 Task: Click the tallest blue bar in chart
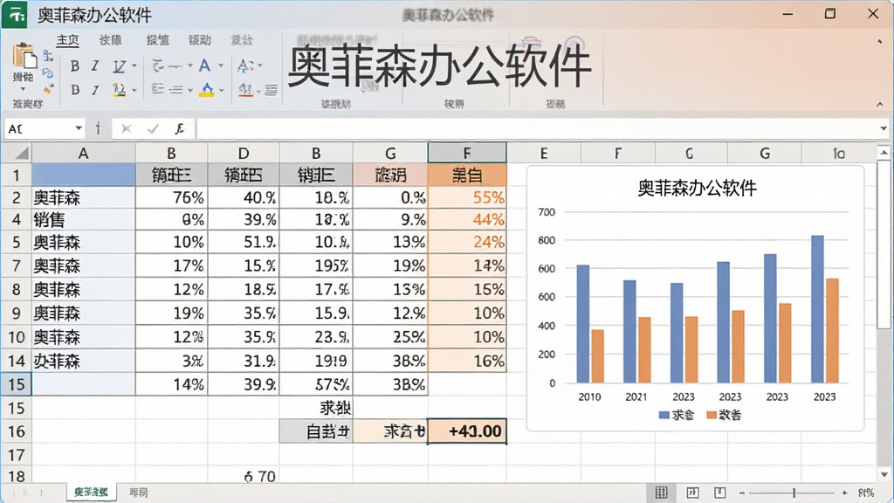click(817, 308)
